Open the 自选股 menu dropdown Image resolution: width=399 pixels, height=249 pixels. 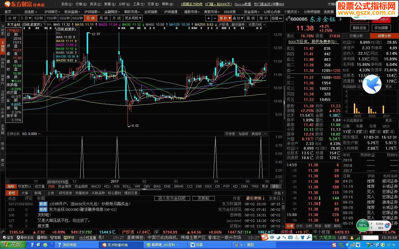point(30,12)
